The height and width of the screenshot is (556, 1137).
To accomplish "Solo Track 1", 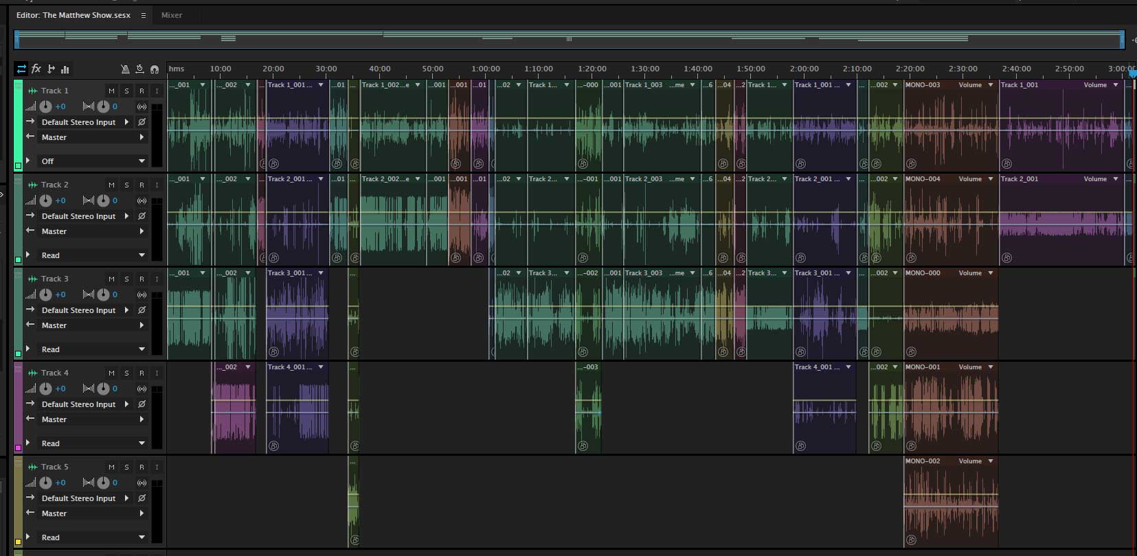I will click(126, 91).
